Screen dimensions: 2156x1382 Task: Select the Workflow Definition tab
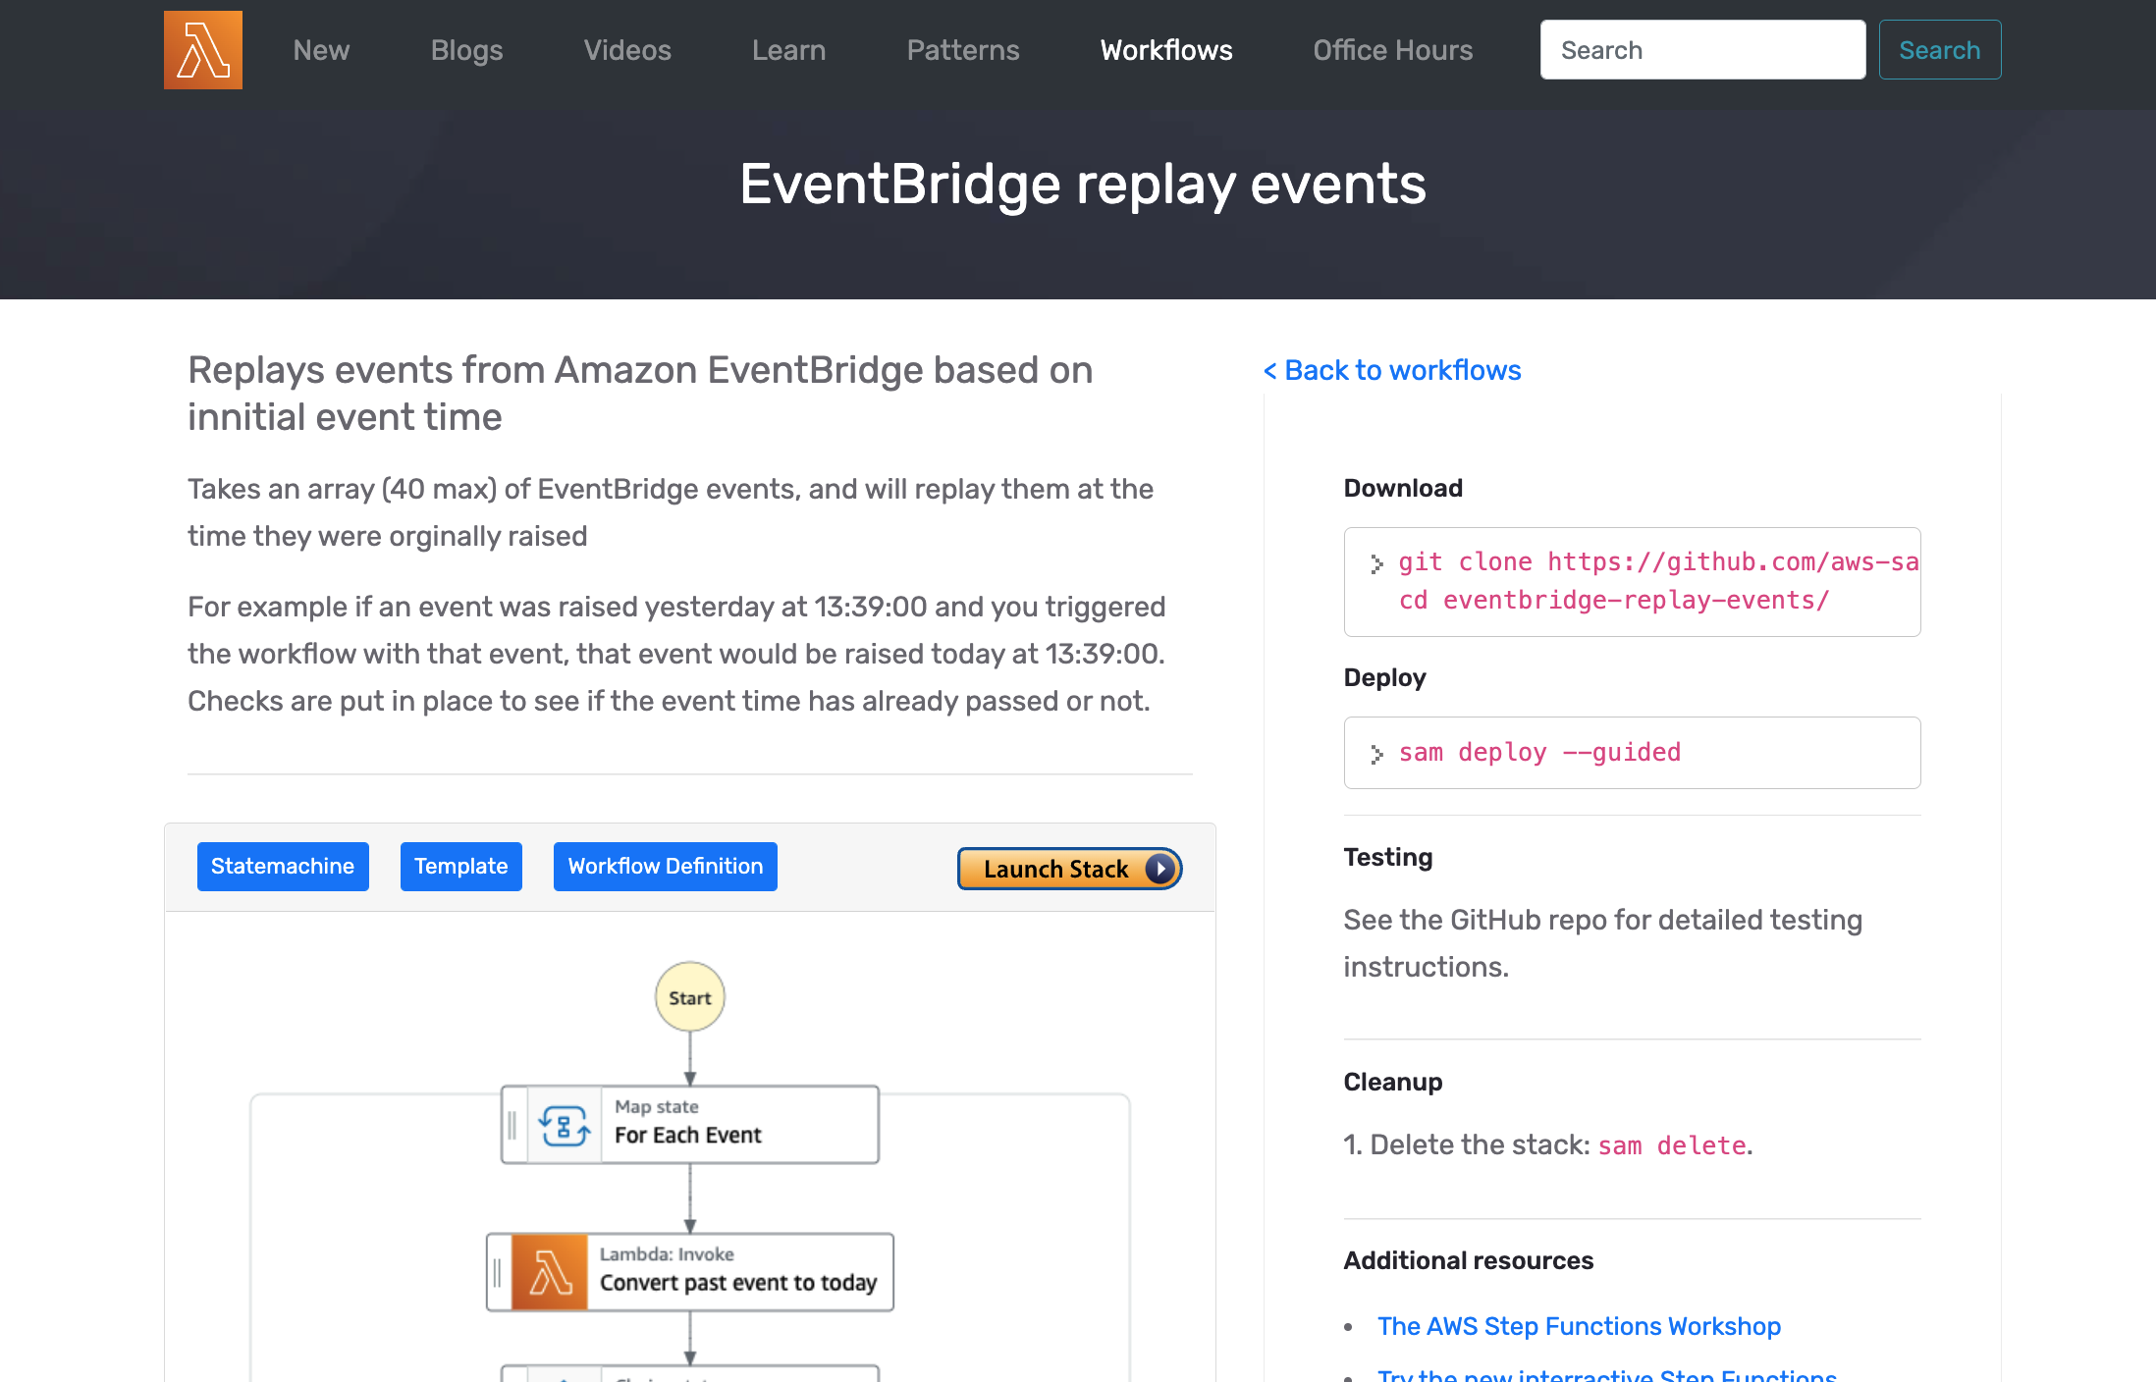pyautogui.click(x=665, y=866)
